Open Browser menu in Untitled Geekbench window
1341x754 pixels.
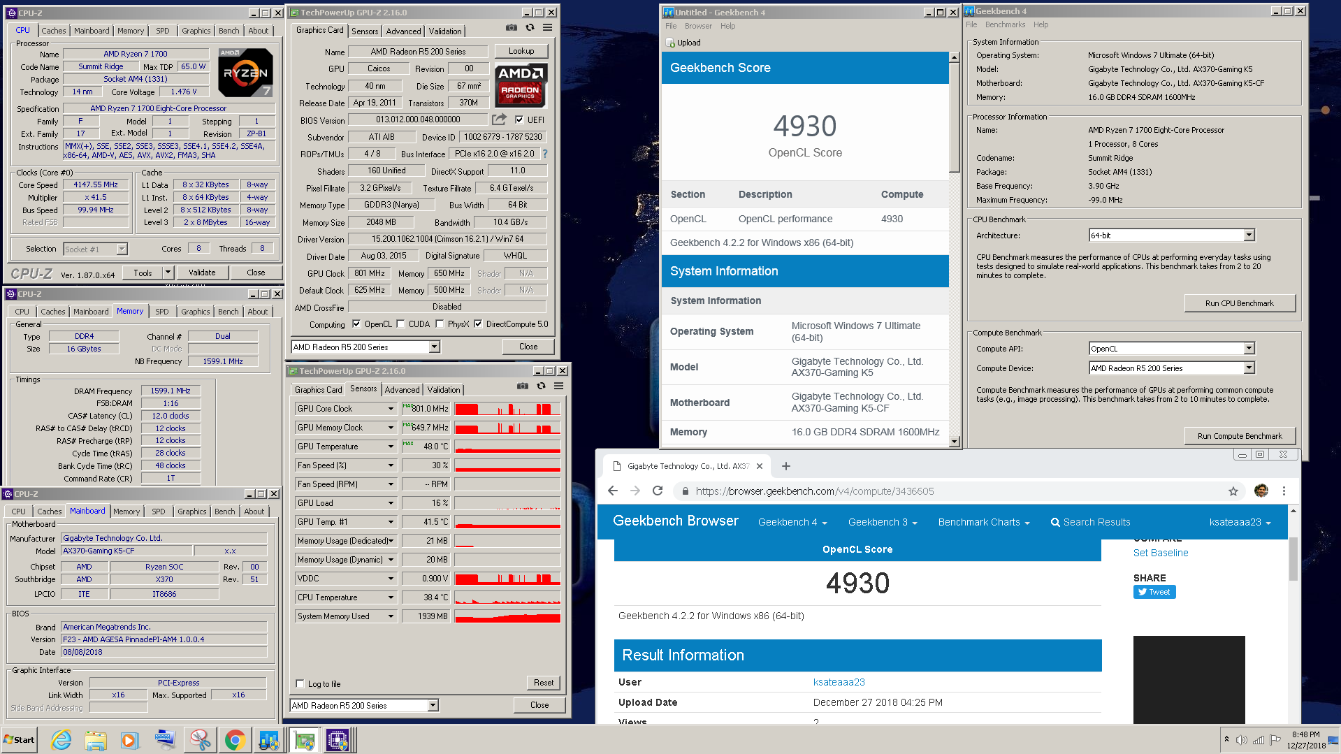[698, 26]
